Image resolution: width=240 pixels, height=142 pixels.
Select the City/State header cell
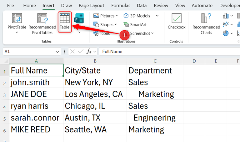point(95,70)
